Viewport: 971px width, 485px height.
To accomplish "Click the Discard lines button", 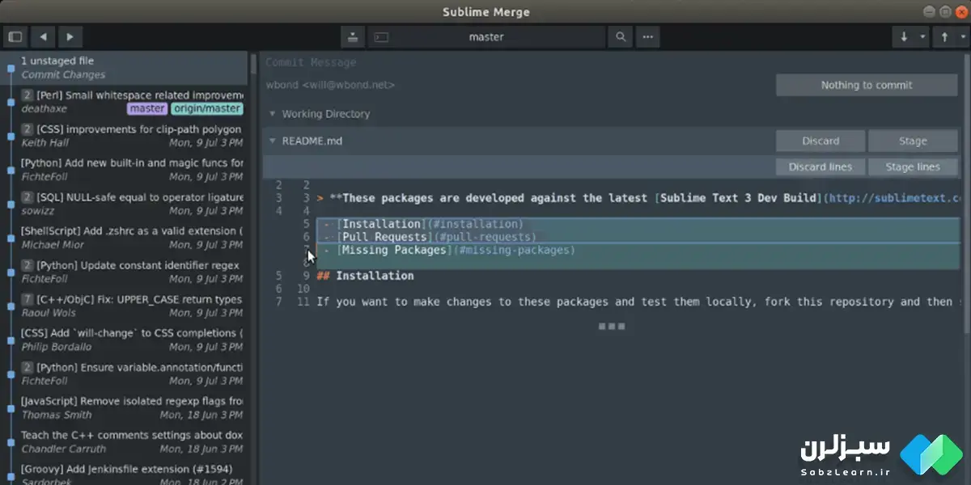I will (x=820, y=167).
